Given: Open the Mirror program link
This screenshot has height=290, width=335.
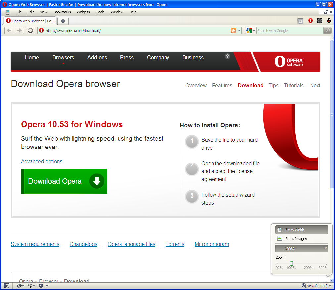Looking at the screenshot, I should coord(212,244).
